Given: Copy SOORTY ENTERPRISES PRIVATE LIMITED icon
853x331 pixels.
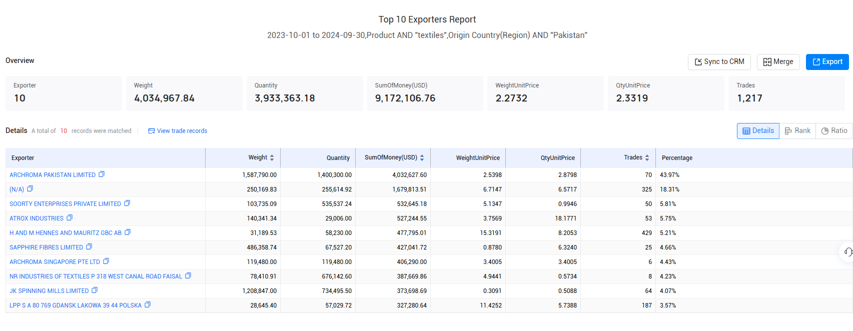Looking at the screenshot, I should pyautogui.click(x=127, y=203).
